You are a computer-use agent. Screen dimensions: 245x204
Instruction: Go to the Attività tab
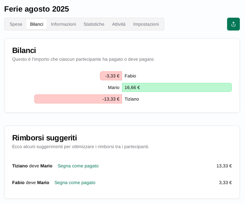[119, 24]
